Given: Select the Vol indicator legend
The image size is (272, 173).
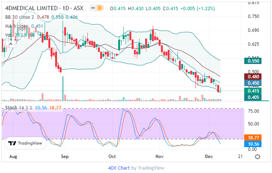Looking at the screenshot, I should pyautogui.click(x=8, y=35).
